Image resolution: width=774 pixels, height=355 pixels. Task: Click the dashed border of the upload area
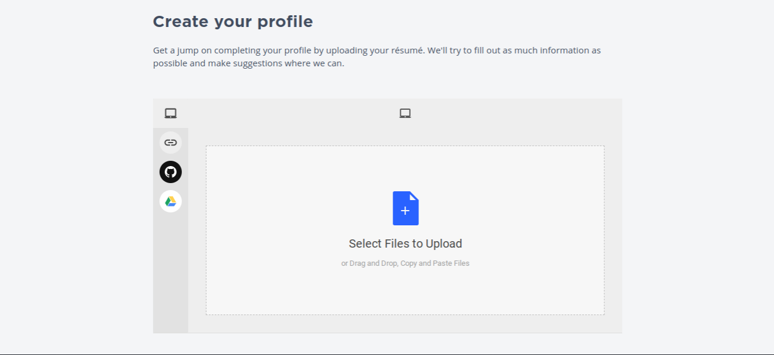pyautogui.click(x=405, y=146)
